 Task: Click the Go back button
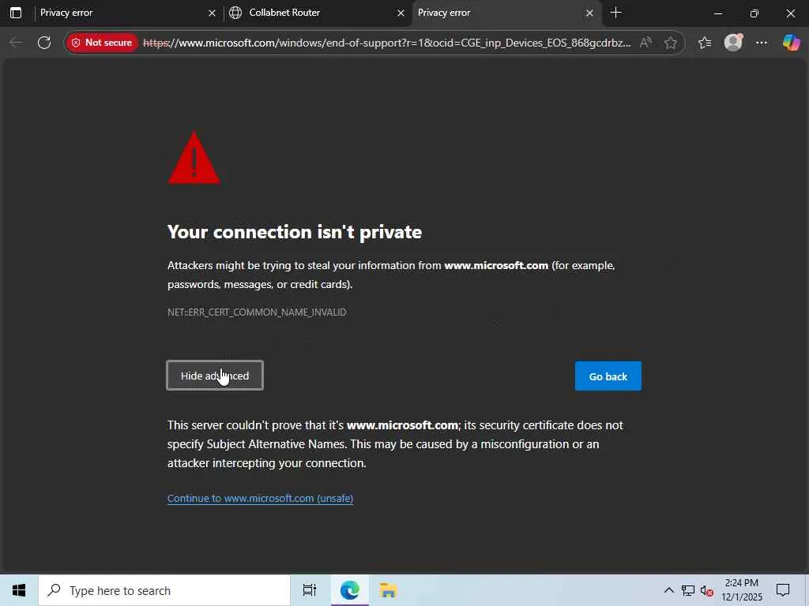click(608, 376)
